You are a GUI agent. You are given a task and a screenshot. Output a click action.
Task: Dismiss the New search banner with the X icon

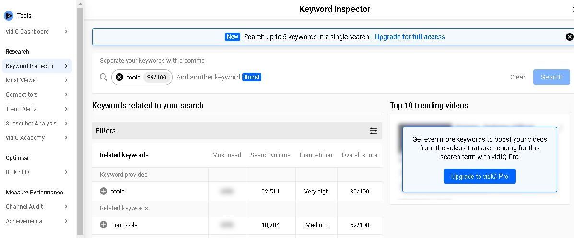tap(569, 37)
